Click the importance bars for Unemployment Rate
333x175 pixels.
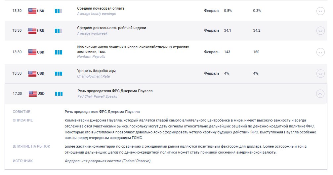coord(59,74)
